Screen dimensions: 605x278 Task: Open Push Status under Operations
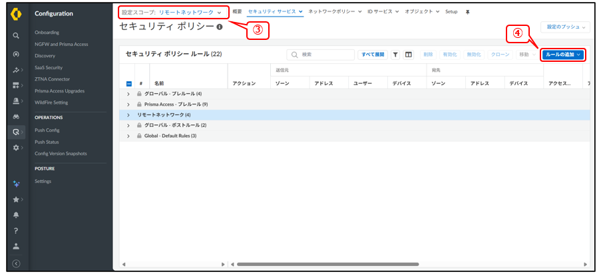click(x=47, y=142)
